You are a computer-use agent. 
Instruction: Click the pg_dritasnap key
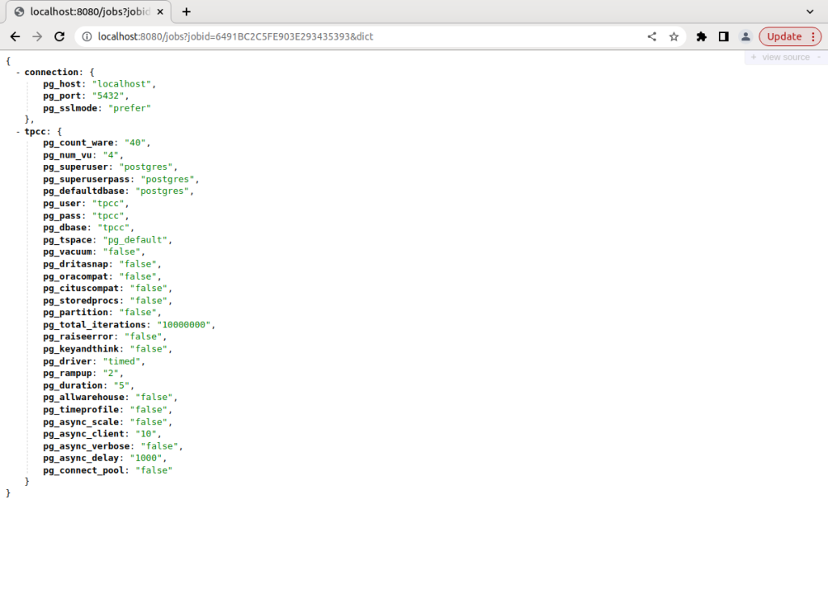[75, 264]
